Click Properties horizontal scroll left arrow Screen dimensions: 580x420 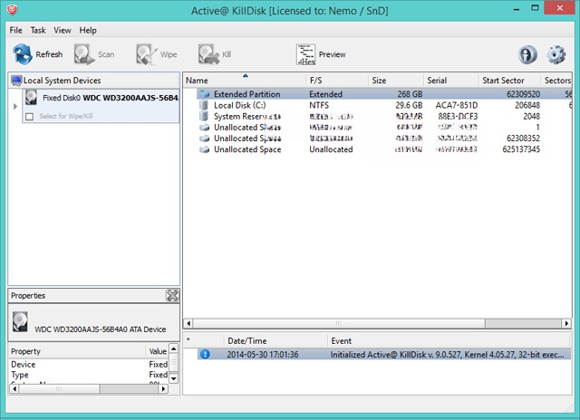(14, 388)
